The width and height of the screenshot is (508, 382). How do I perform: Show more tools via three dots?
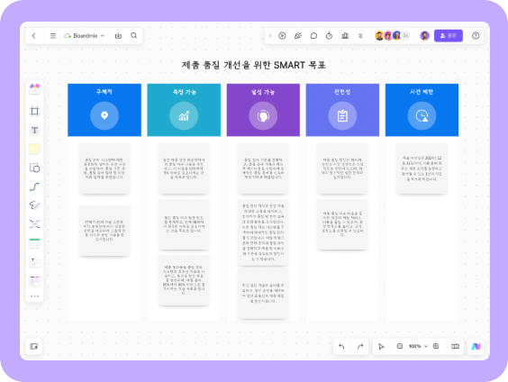point(34,296)
